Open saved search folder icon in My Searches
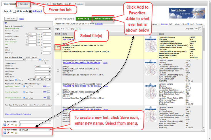The image size is (211, 140). pyautogui.click(x=16, y=125)
